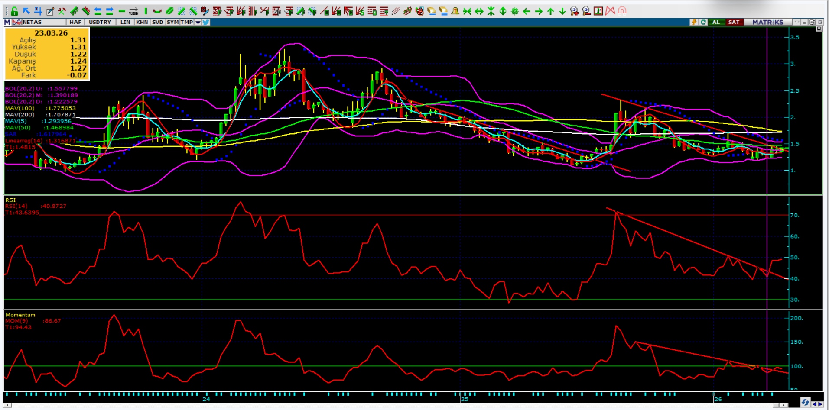829x410 pixels.
Task: Click the green padlock lock icon
Action: pyautogui.click(x=14, y=11)
